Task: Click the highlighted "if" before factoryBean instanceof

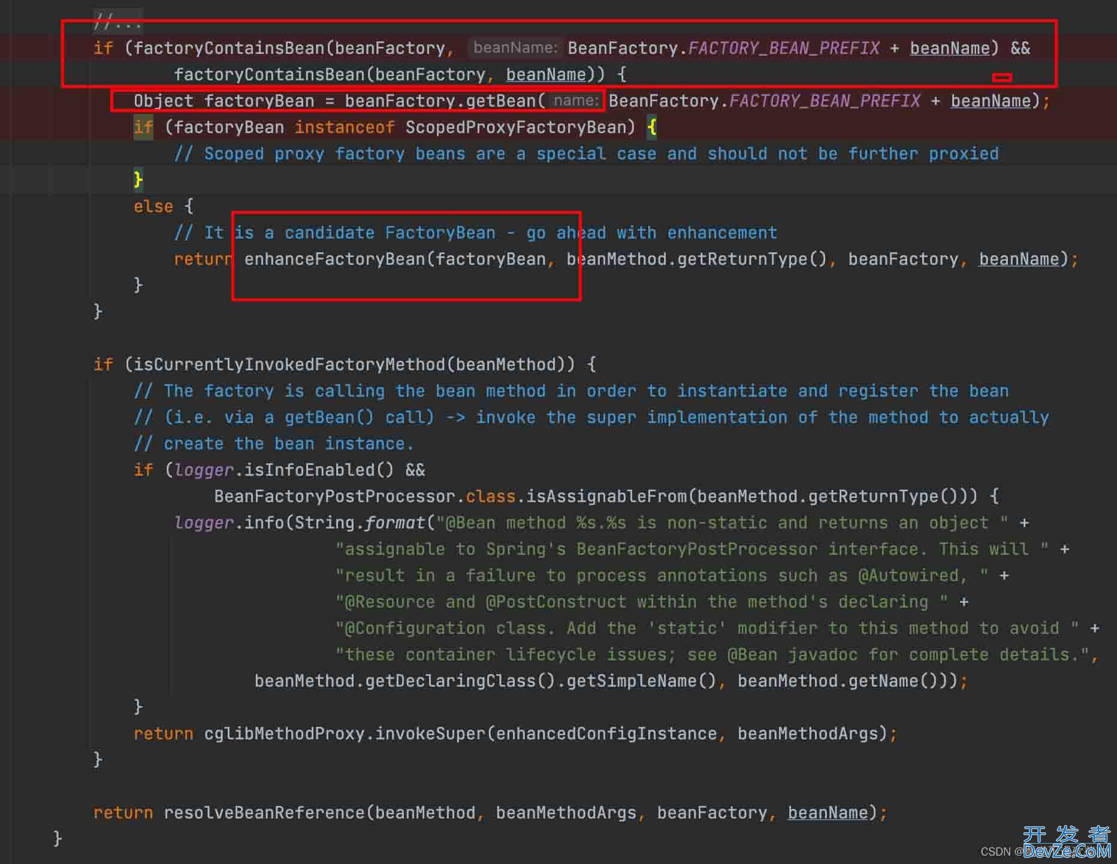Action: point(143,127)
